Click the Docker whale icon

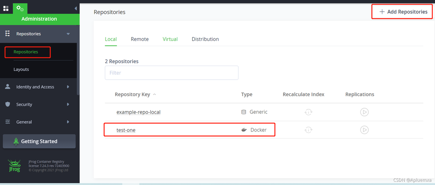[x=244, y=129]
